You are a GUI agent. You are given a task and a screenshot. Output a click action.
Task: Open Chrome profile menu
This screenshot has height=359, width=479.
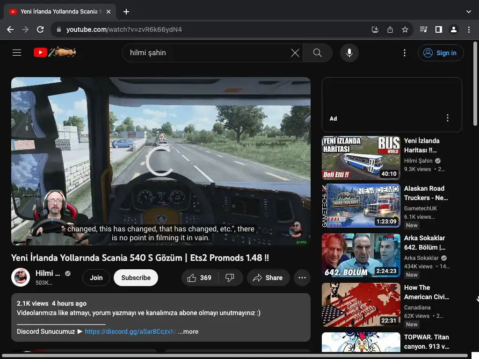pos(454,29)
